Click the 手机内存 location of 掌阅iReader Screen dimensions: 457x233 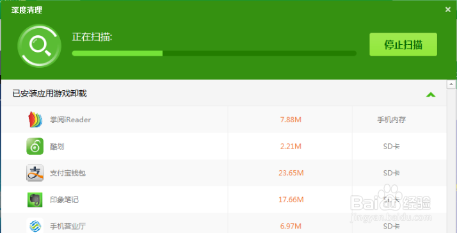392,120
